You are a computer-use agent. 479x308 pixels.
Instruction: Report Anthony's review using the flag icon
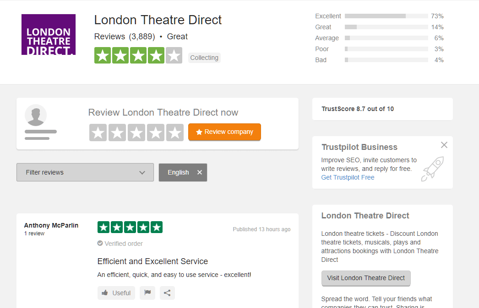(x=147, y=292)
